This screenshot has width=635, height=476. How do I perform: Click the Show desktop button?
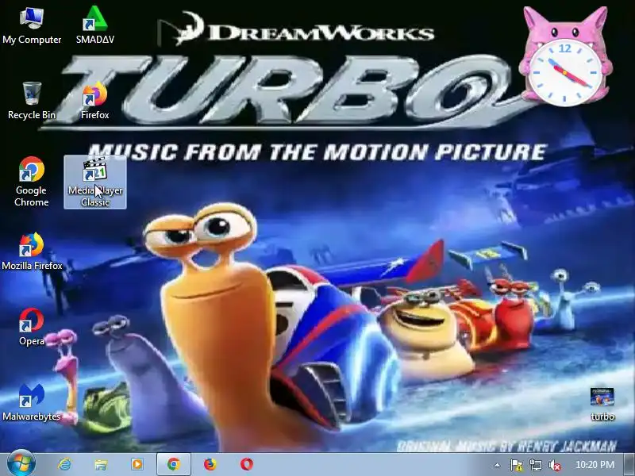(629, 464)
